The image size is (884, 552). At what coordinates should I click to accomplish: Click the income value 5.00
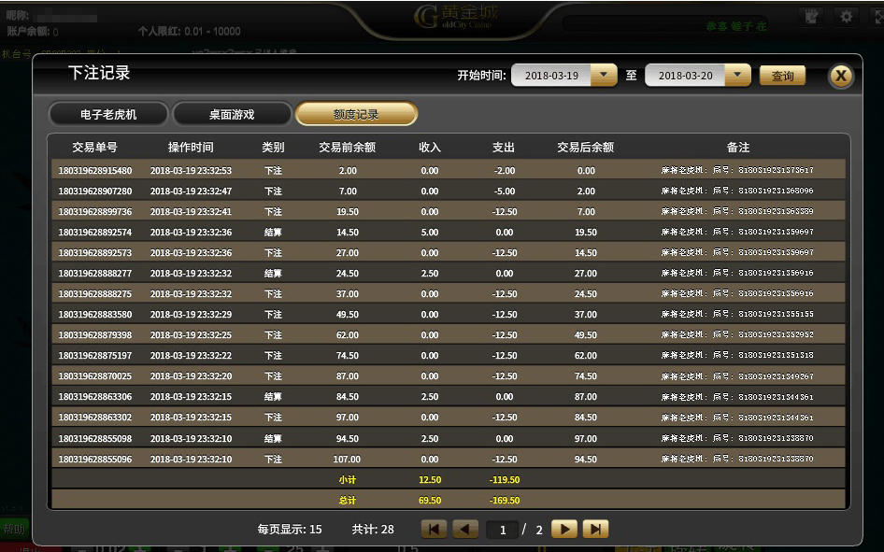430,232
